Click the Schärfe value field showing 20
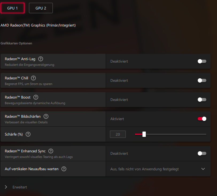Image resolution: width=217 pixels, height=196 pixels. point(118,134)
